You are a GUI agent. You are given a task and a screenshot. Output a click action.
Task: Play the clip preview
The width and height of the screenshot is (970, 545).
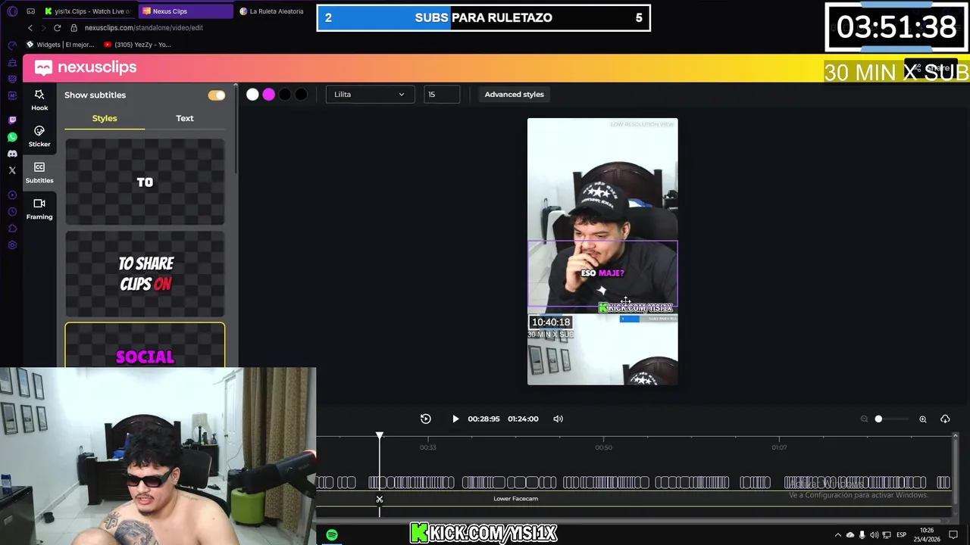pos(455,419)
